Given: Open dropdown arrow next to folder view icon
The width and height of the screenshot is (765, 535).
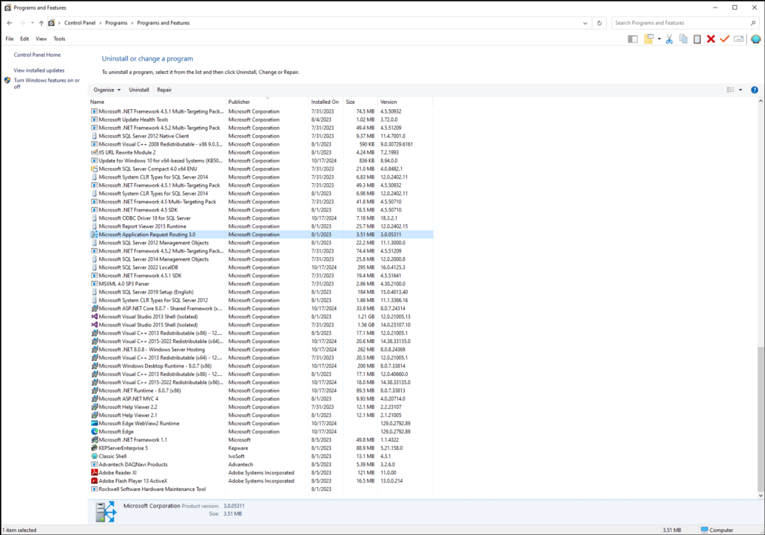Looking at the screenshot, I should [659, 39].
